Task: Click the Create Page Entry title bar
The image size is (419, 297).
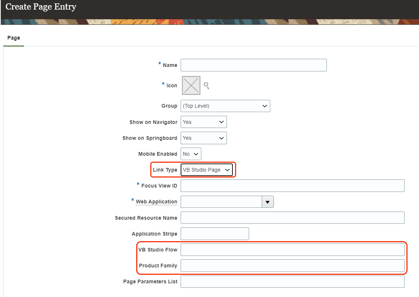Action: (x=41, y=7)
